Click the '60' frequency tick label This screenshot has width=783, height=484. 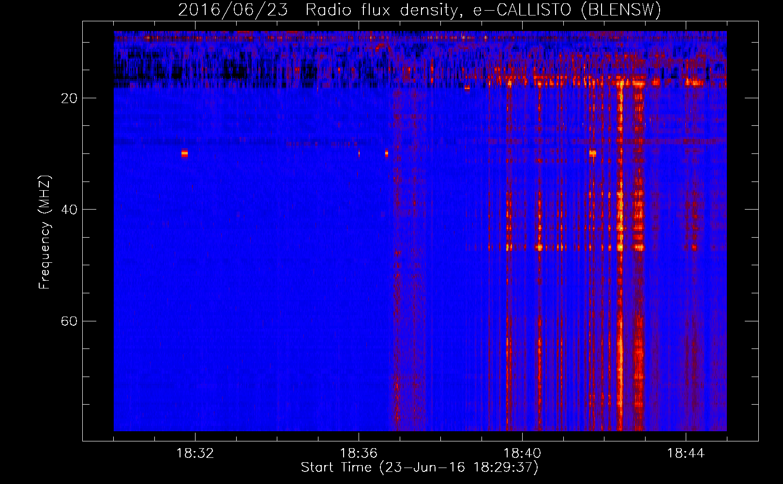pos(69,321)
